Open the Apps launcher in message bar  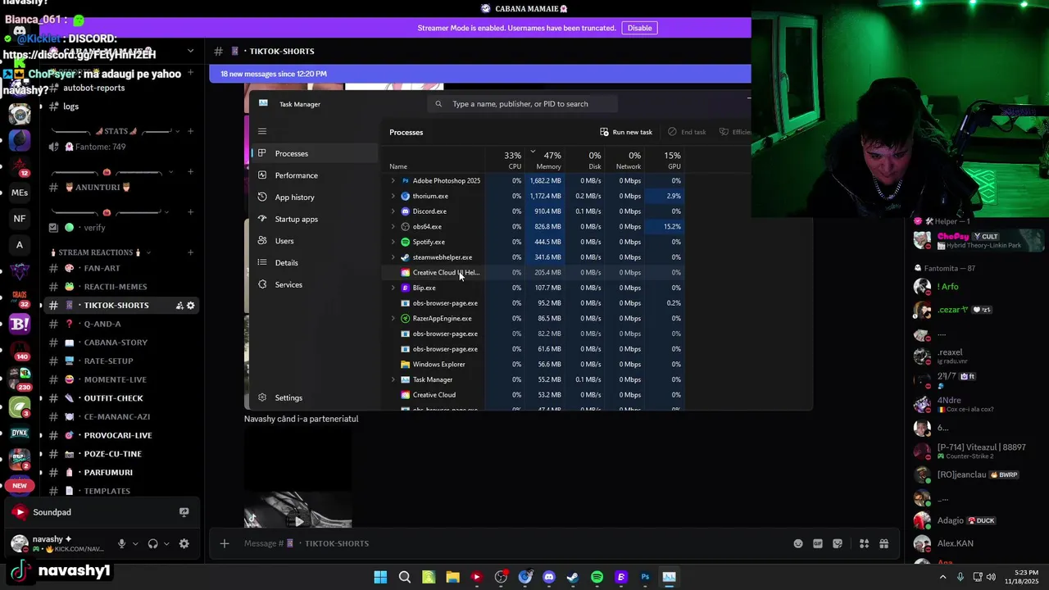[x=864, y=543]
